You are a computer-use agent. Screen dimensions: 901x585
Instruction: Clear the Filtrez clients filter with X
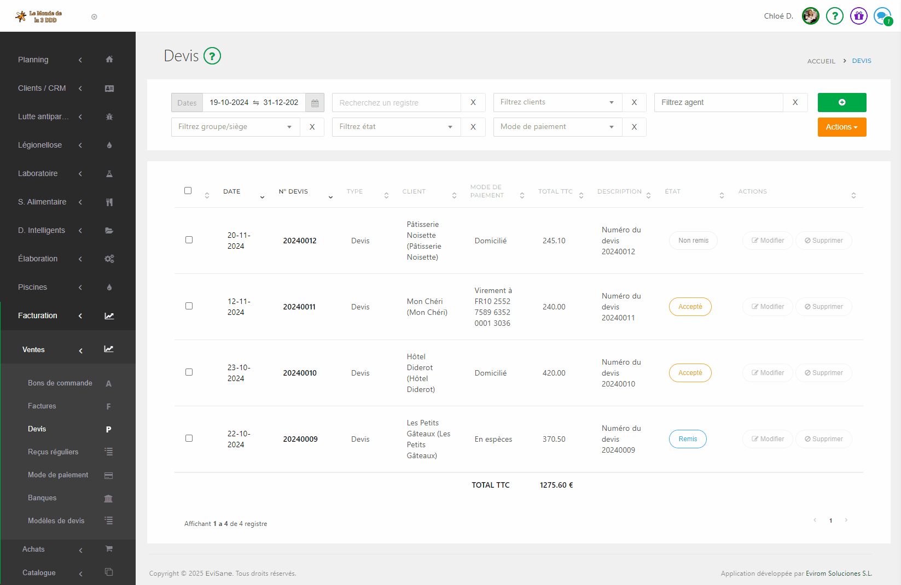634,102
